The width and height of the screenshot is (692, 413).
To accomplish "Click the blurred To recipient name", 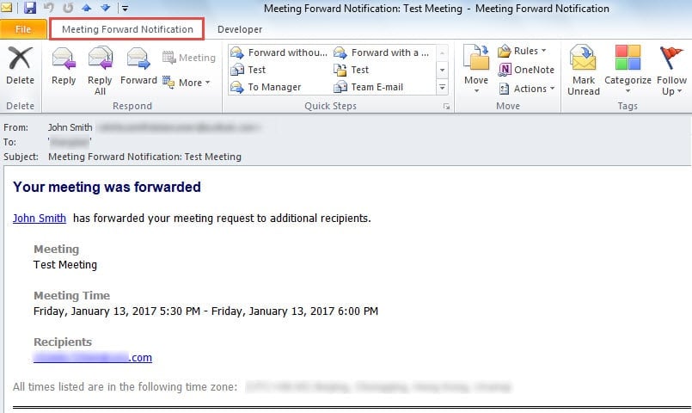I will click(70, 142).
